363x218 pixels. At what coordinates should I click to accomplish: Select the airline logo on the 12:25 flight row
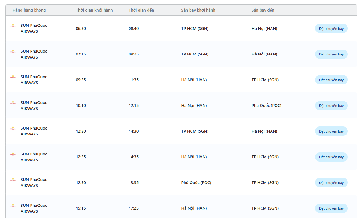[x=13, y=154]
